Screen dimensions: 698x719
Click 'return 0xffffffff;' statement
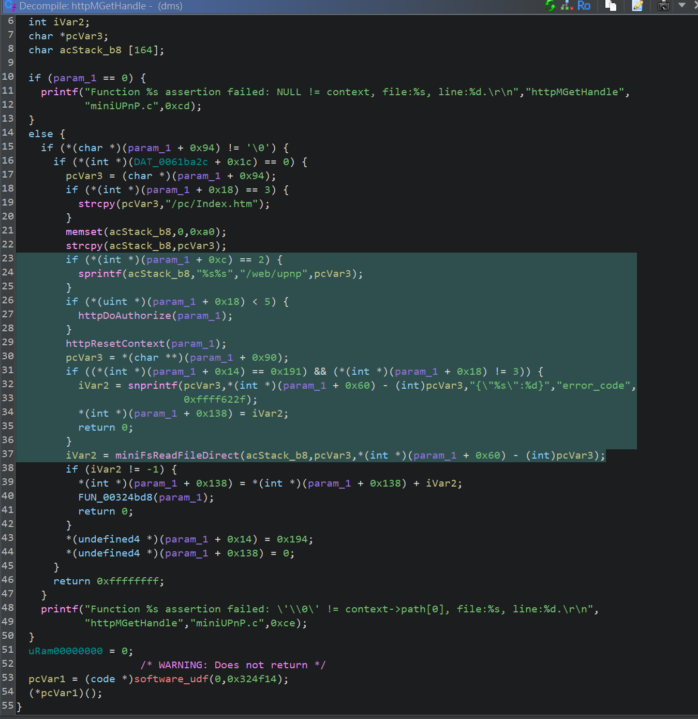pos(109,581)
